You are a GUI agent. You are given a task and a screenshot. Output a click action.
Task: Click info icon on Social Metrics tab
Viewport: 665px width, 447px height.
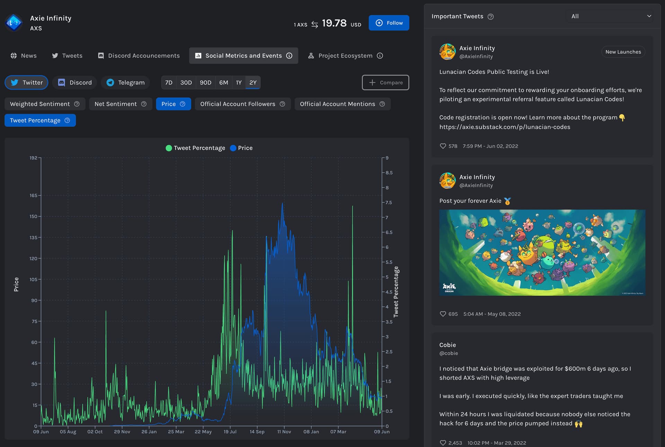[289, 56]
